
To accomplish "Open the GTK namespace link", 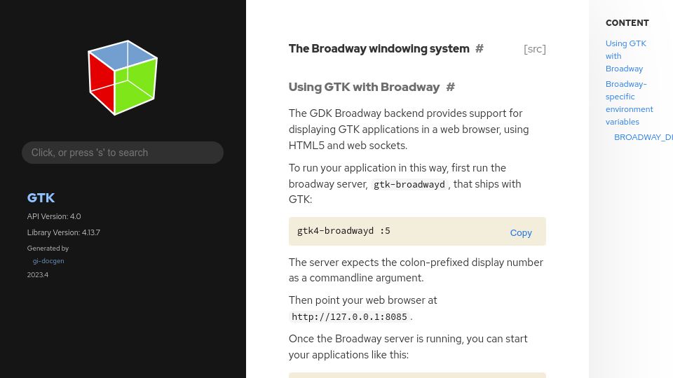I will pos(41,198).
